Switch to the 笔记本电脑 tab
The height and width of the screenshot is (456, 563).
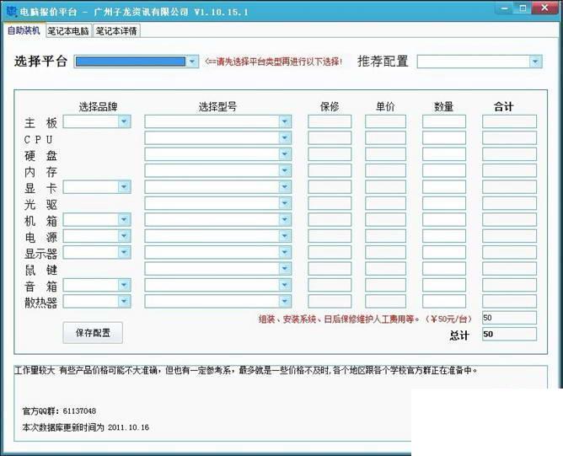click(x=68, y=31)
